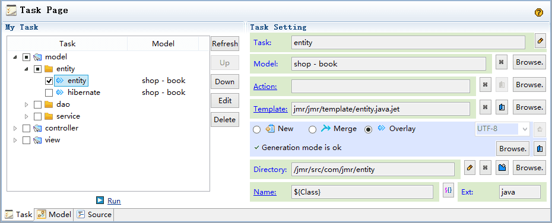This screenshot has width=552, height=223.
Task: Click the entity folder icon in the tree
Action: 49,69
